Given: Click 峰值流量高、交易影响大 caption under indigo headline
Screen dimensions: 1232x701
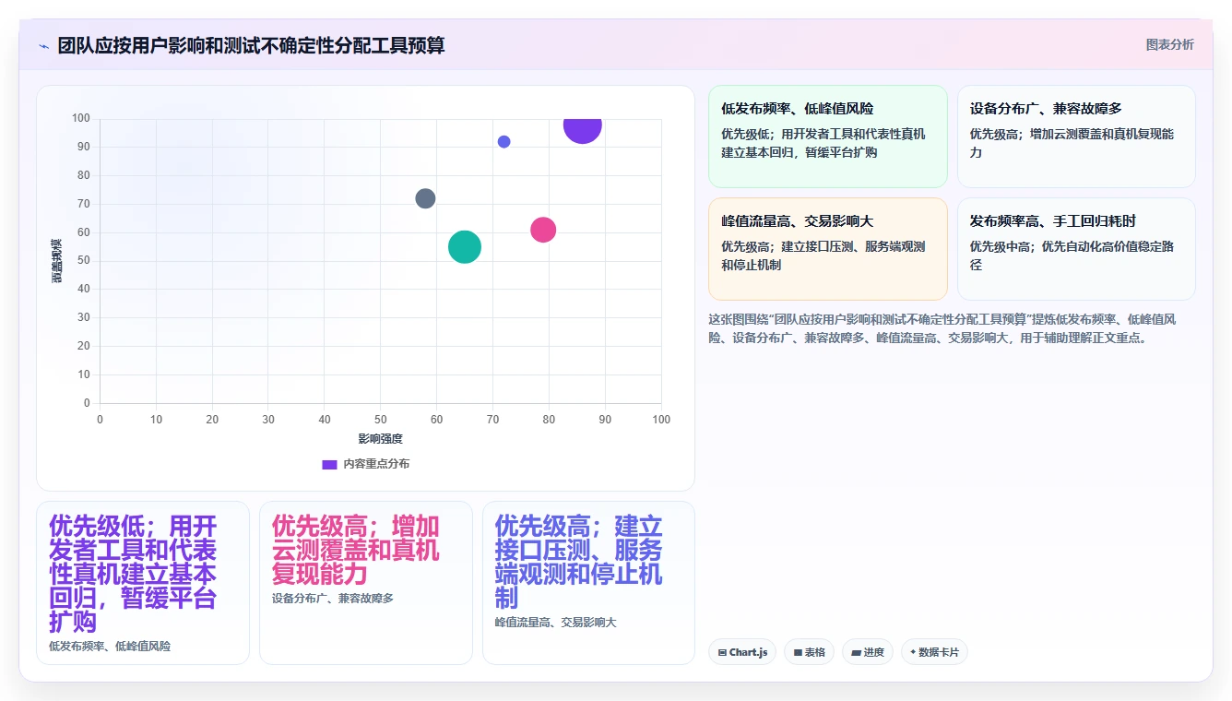Looking at the screenshot, I should [556, 623].
